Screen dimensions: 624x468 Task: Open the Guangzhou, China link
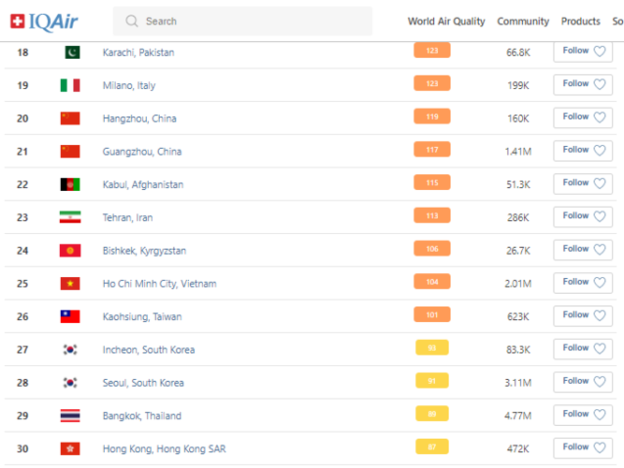pos(142,152)
